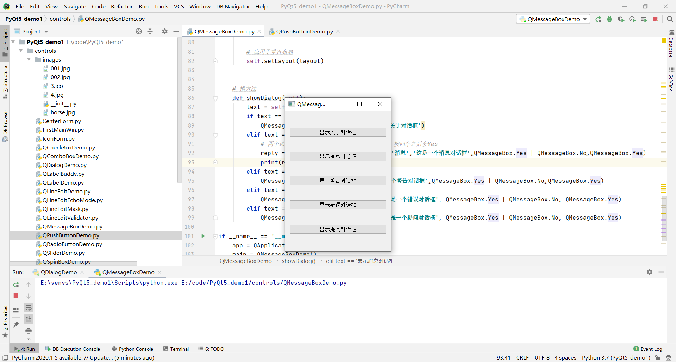Switch to the QDialogDemo run tab
The height and width of the screenshot is (362, 676).
point(58,272)
